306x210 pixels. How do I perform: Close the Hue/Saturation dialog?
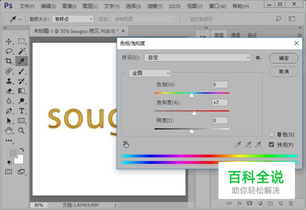(x=296, y=43)
